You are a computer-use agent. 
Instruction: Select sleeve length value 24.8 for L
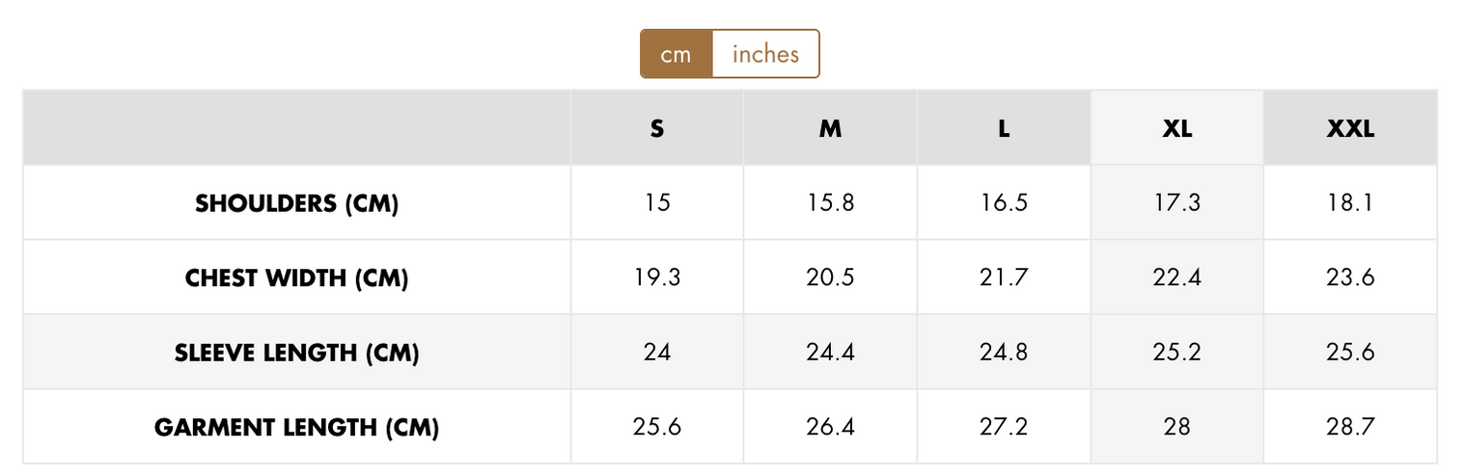coord(1004,353)
